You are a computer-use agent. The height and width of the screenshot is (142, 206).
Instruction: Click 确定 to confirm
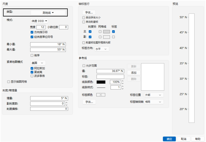click(x=169, y=139)
